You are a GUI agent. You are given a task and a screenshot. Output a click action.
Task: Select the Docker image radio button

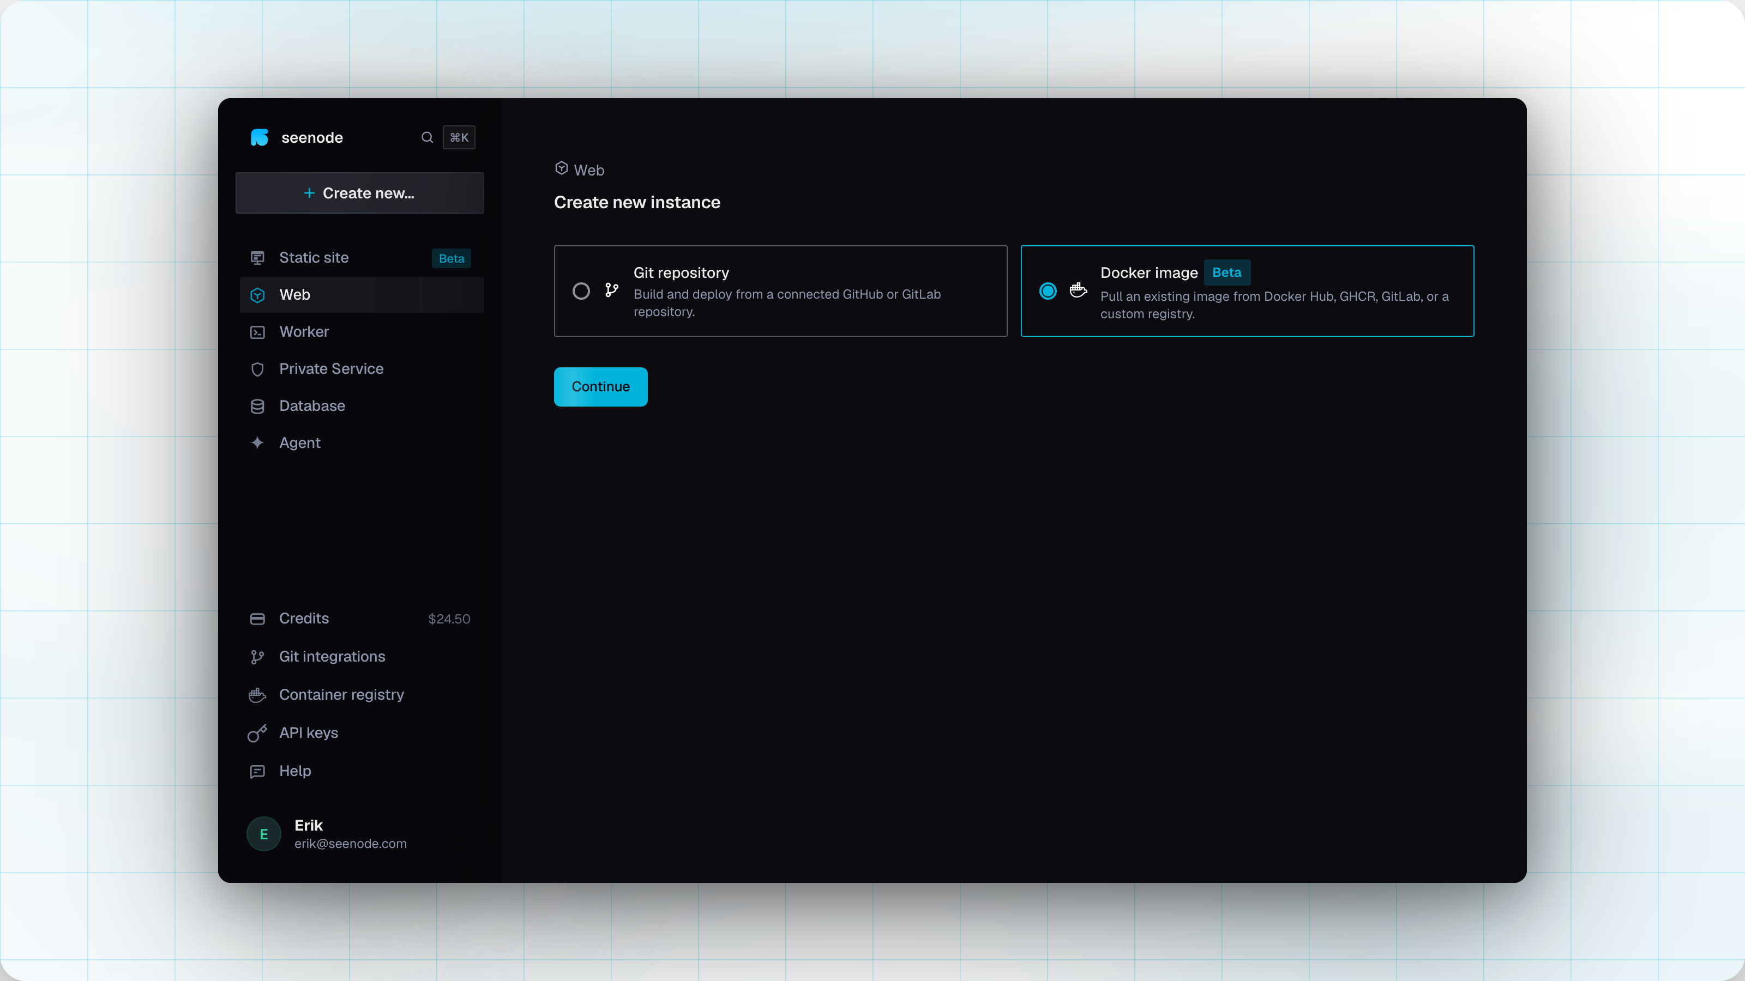[1048, 291]
